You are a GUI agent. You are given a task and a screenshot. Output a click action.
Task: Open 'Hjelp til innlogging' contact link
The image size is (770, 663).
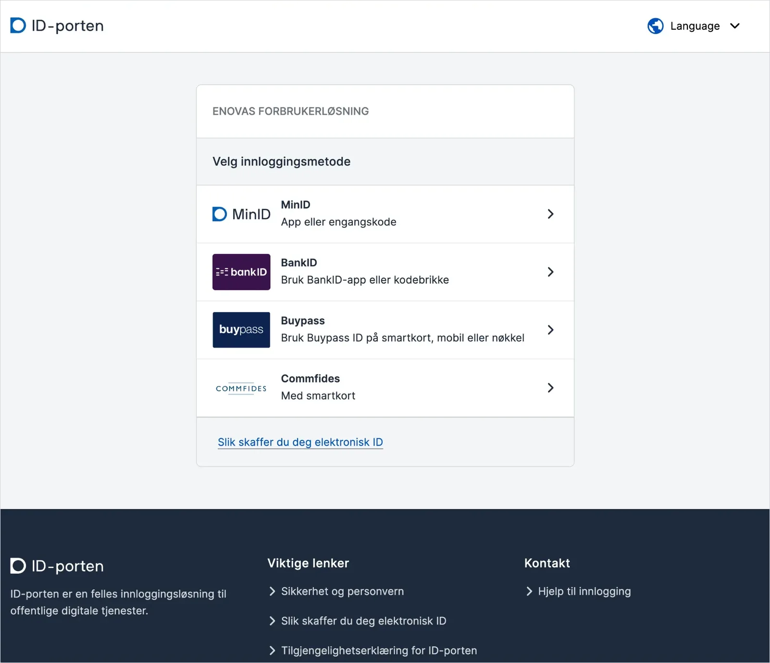click(x=584, y=591)
